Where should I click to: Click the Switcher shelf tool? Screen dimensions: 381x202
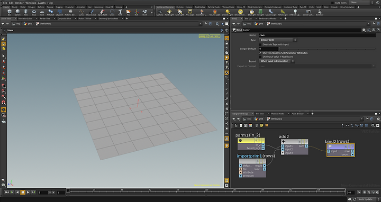tap(320, 12)
